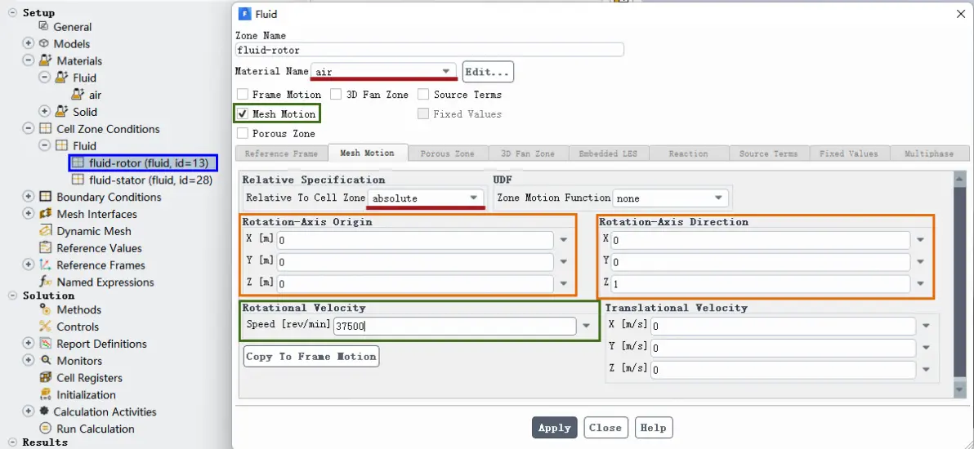Open the Reference Values icon
The width and height of the screenshot is (974, 449).
[45, 248]
